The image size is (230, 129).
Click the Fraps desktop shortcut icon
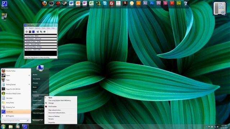pos(4,16)
